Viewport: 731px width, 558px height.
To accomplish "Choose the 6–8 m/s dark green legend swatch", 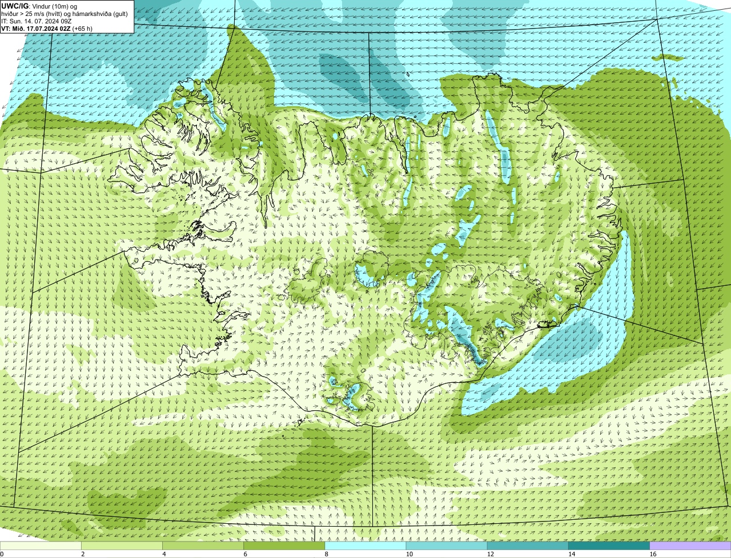I will click(284, 546).
